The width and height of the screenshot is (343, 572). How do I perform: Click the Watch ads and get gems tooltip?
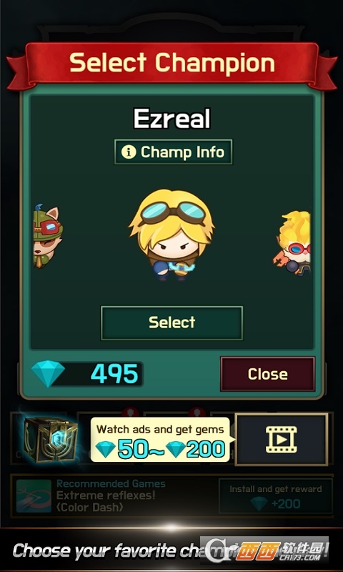(160, 440)
